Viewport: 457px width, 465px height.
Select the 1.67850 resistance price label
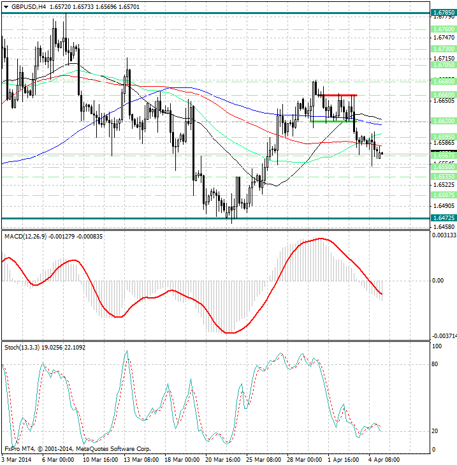pos(443,13)
